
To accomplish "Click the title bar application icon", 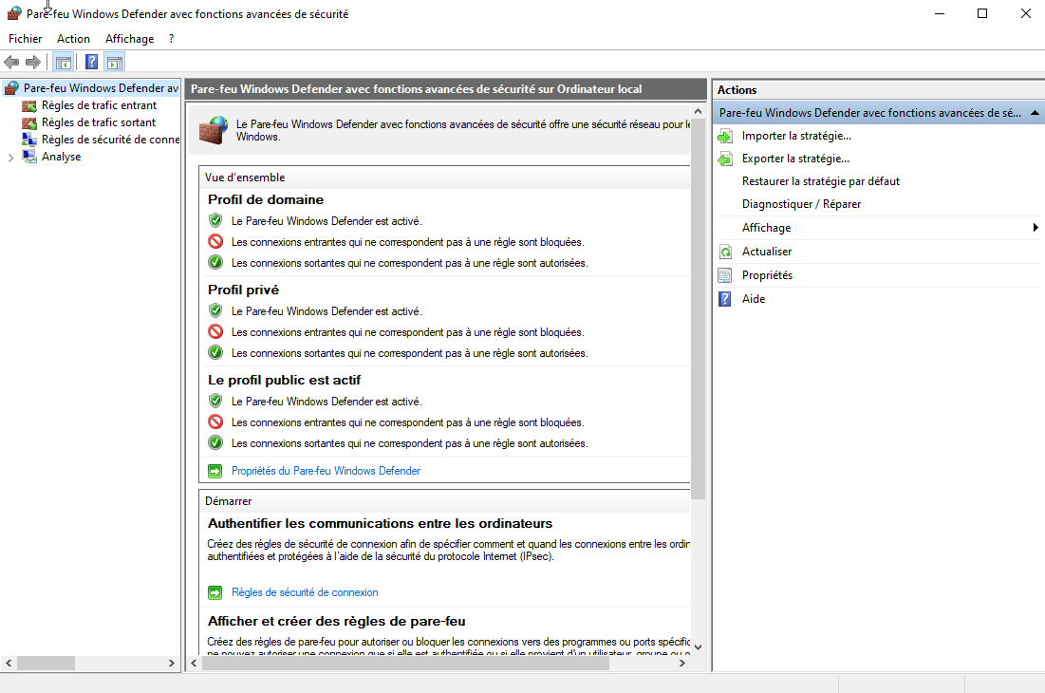I will pyautogui.click(x=14, y=13).
